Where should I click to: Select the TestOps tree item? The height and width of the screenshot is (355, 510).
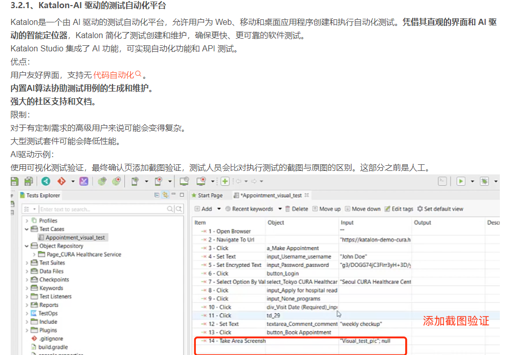pyautogui.click(x=44, y=313)
